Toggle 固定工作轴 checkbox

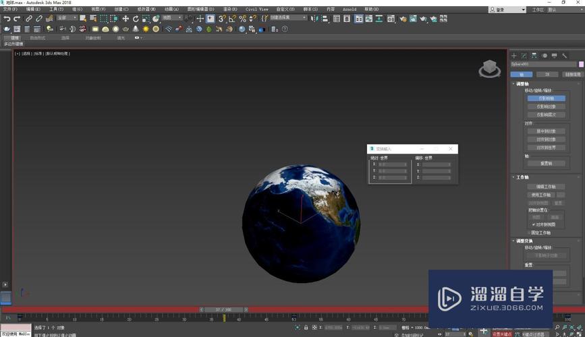tap(530, 233)
